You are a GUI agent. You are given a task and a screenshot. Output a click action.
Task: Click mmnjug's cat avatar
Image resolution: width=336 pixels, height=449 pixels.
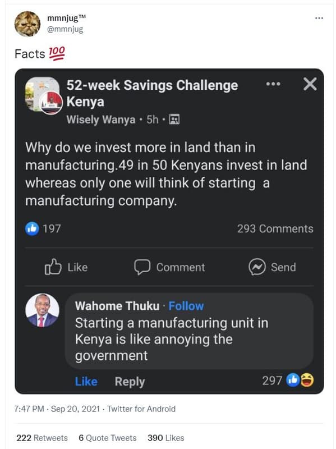pos(24,21)
